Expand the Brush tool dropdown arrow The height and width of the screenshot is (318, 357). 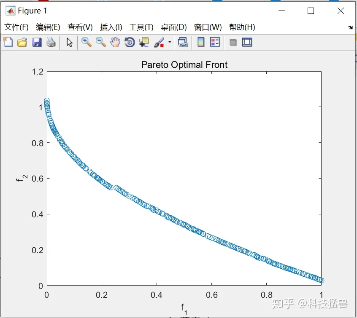(170, 42)
